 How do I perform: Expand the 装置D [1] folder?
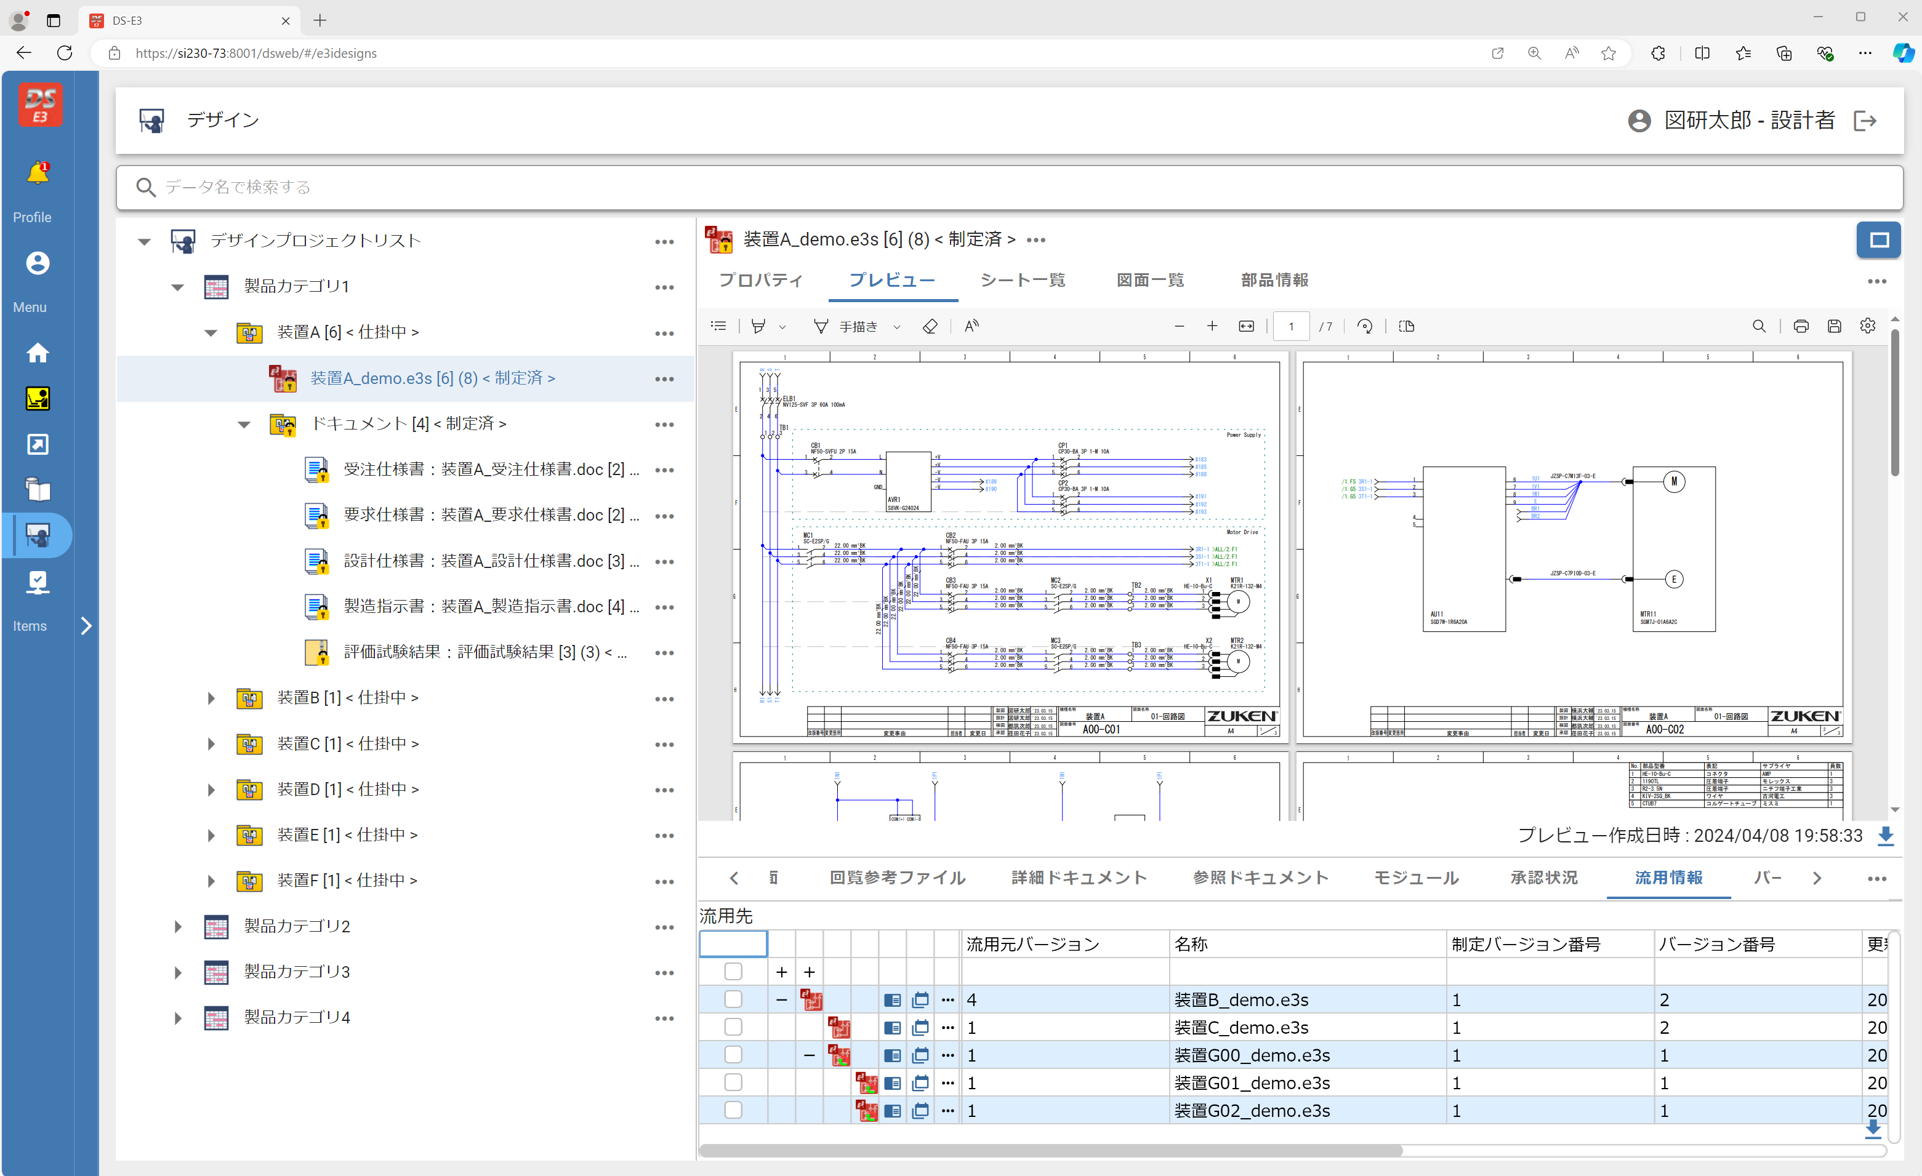pos(211,790)
